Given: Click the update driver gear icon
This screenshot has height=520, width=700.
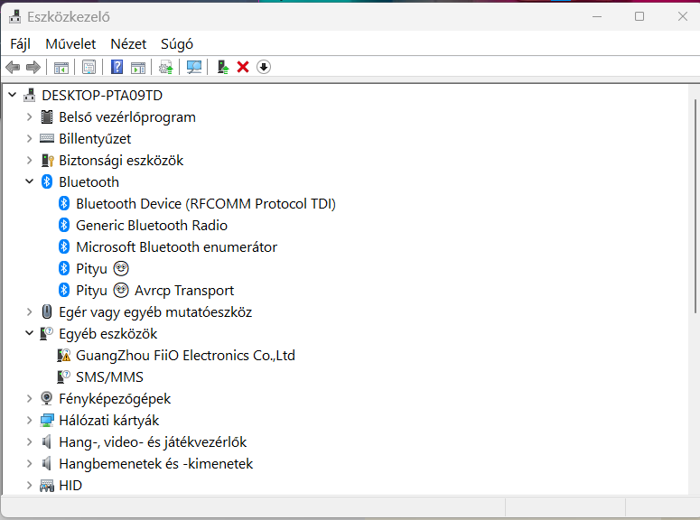Looking at the screenshot, I should pos(166,68).
